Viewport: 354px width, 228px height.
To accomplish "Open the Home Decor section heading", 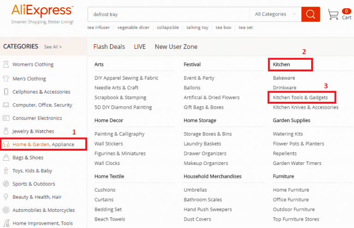I will tap(109, 120).
